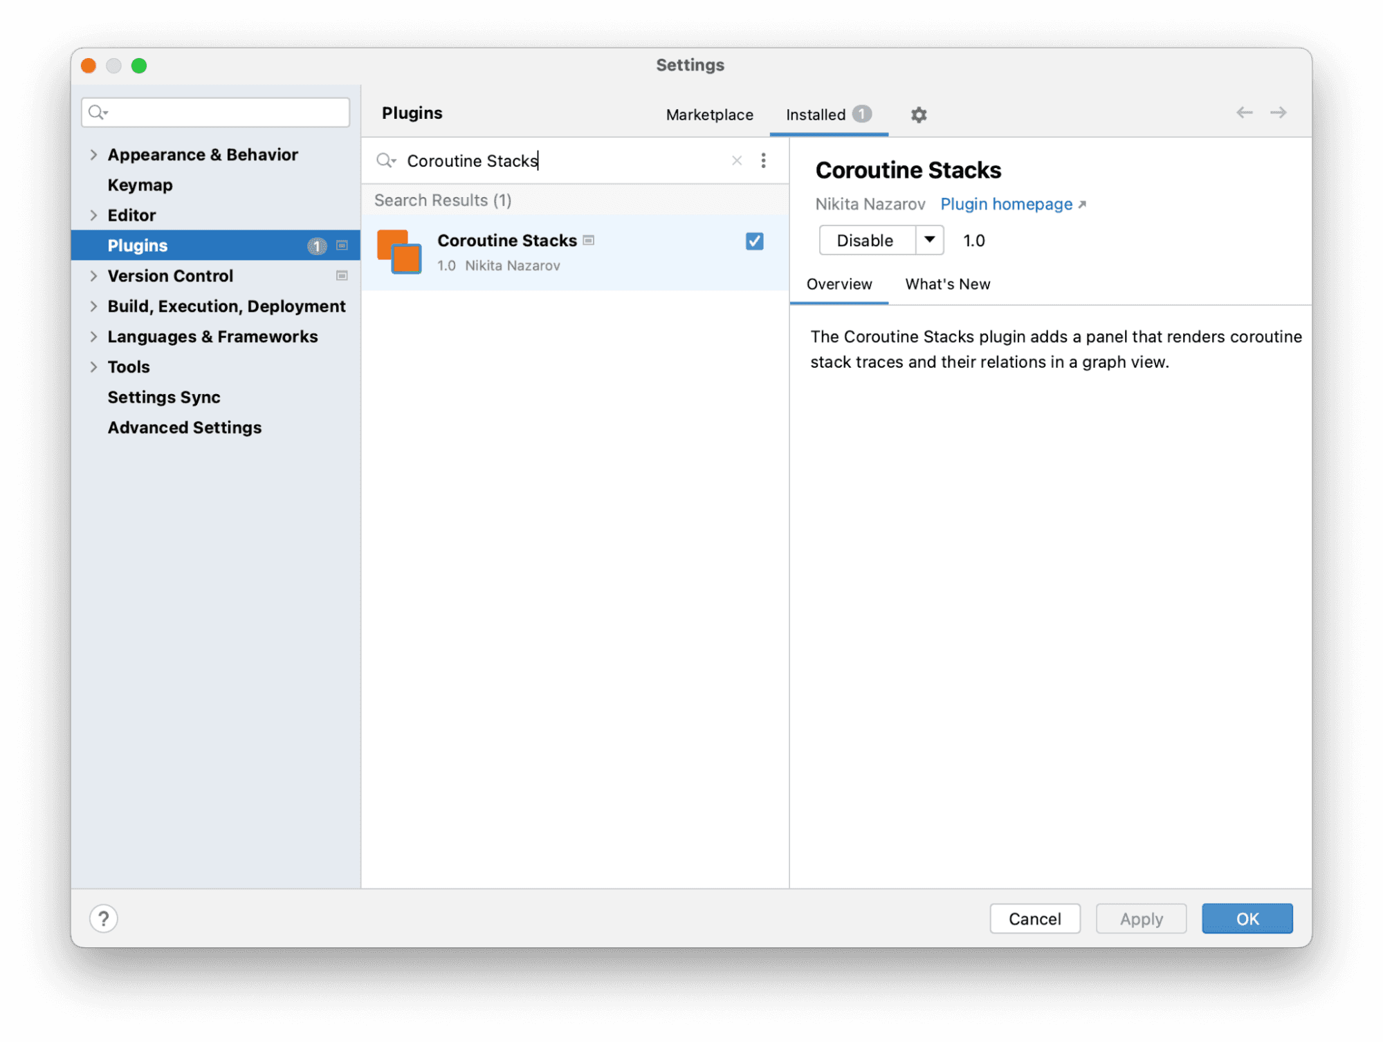Click the Coroutine Stacks plugin icon
1383x1042 pixels.
[399, 252]
